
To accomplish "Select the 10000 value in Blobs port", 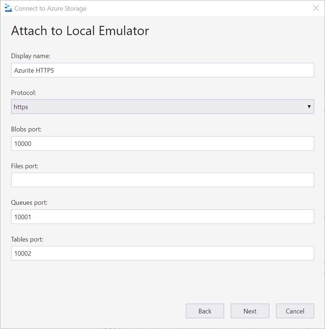I will (23, 143).
